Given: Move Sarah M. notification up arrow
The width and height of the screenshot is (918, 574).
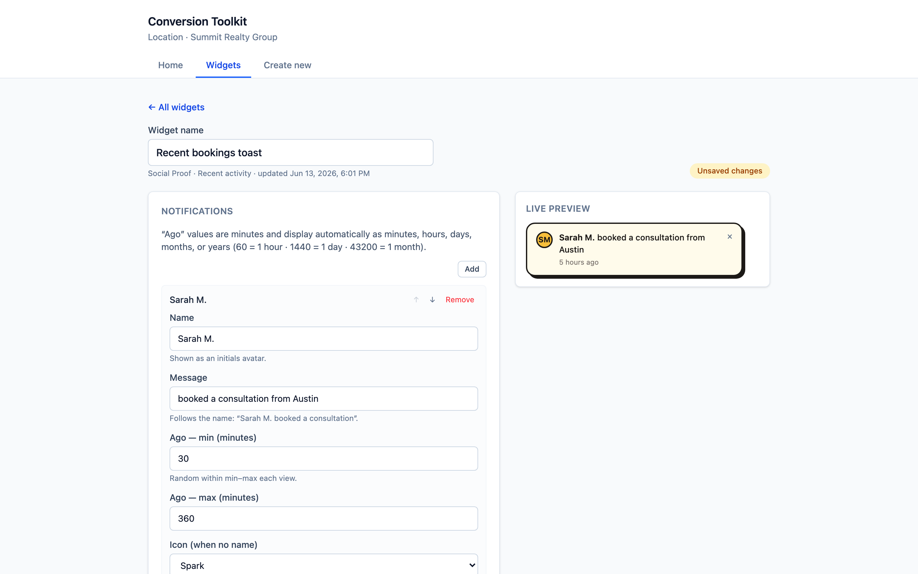Looking at the screenshot, I should pyautogui.click(x=416, y=299).
